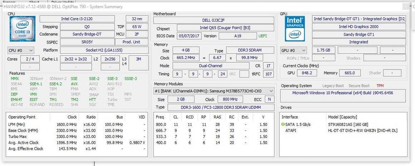Select the Sandy Bridge-DT codename field
415x166 pixels.
pos(87,34)
